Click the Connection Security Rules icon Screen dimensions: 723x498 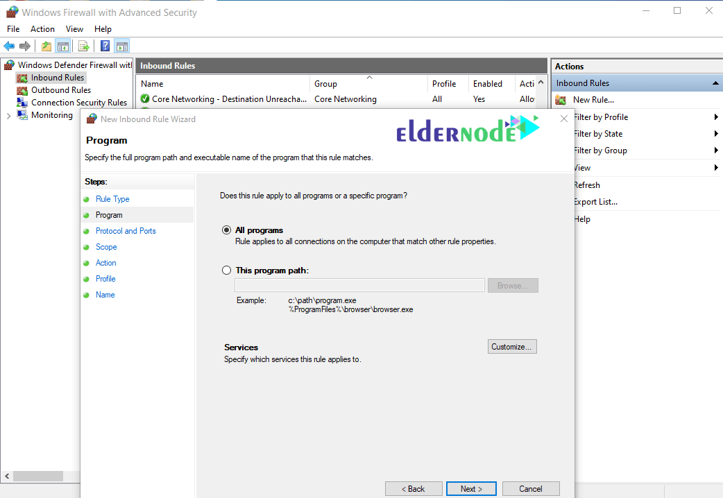(x=23, y=102)
